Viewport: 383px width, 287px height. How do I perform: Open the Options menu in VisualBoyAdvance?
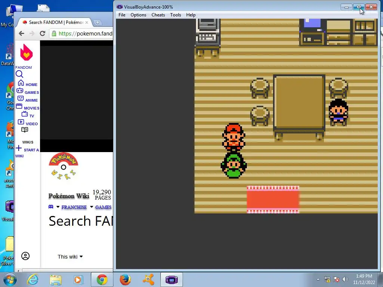click(x=138, y=15)
